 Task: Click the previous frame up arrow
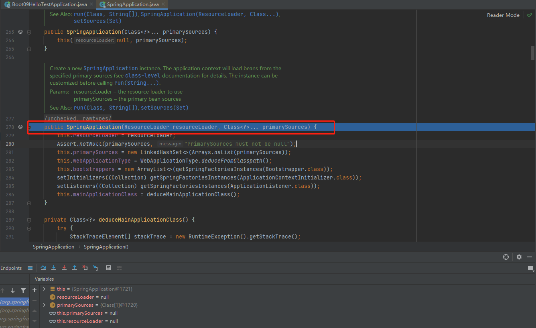(2, 291)
